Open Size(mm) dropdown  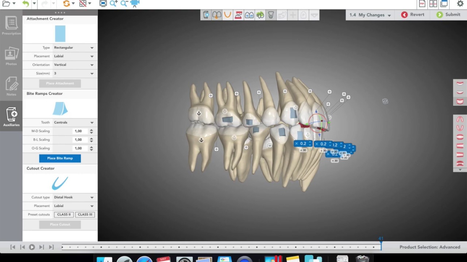(74, 74)
